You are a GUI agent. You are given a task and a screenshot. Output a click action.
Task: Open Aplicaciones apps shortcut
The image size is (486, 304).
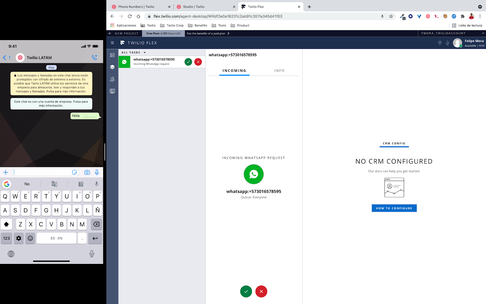(x=123, y=26)
